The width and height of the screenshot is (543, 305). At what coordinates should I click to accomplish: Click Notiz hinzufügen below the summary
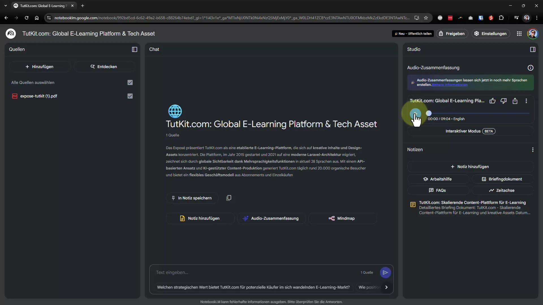pyautogui.click(x=200, y=218)
